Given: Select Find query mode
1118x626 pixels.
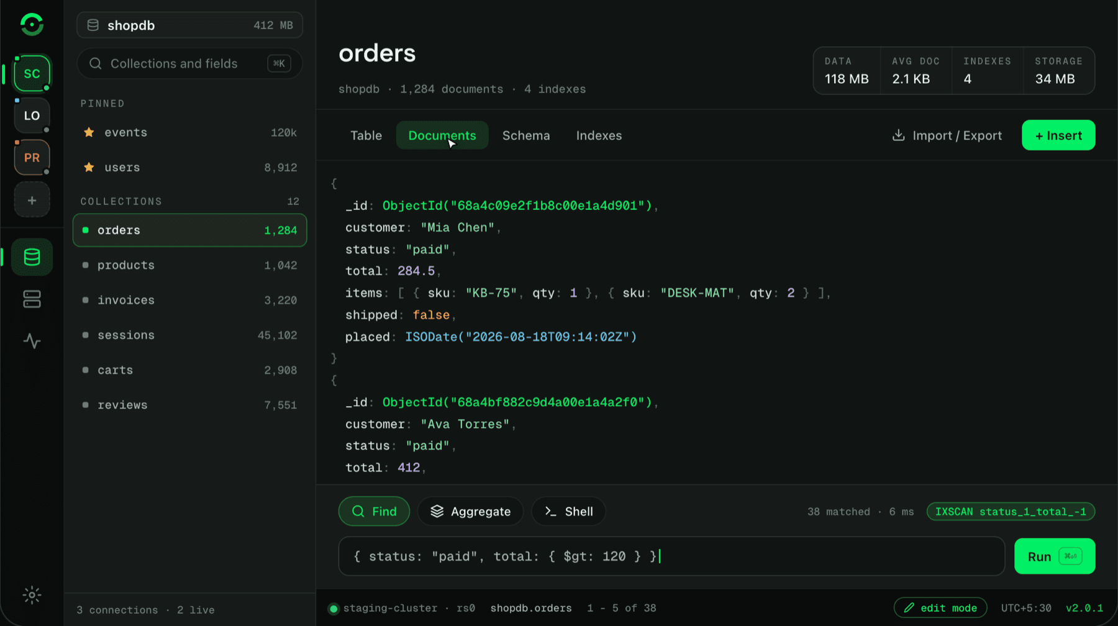Looking at the screenshot, I should 374,511.
